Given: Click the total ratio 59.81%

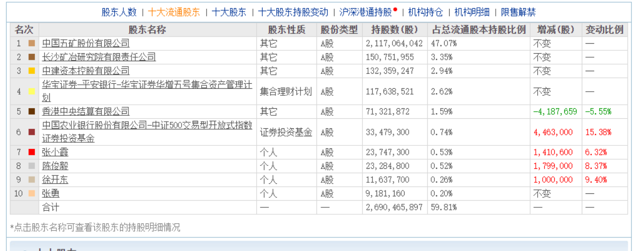Looking at the screenshot, I should [x=444, y=207].
